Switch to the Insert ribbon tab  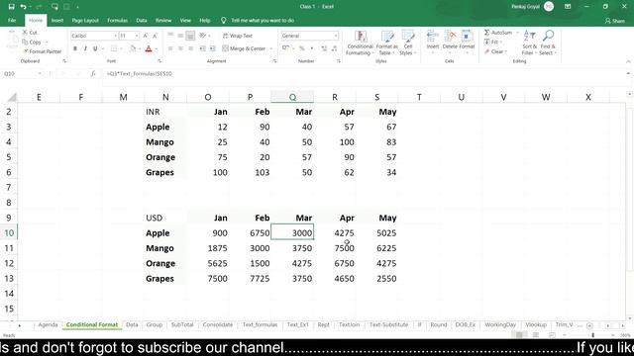pyautogui.click(x=57, y=20)
